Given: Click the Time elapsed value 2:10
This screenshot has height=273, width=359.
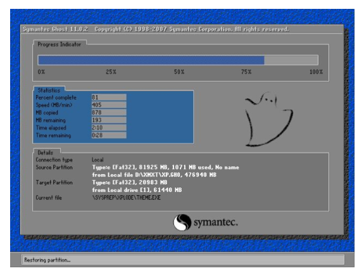Looking at the screenshot, I should click(x=109, y=127).
